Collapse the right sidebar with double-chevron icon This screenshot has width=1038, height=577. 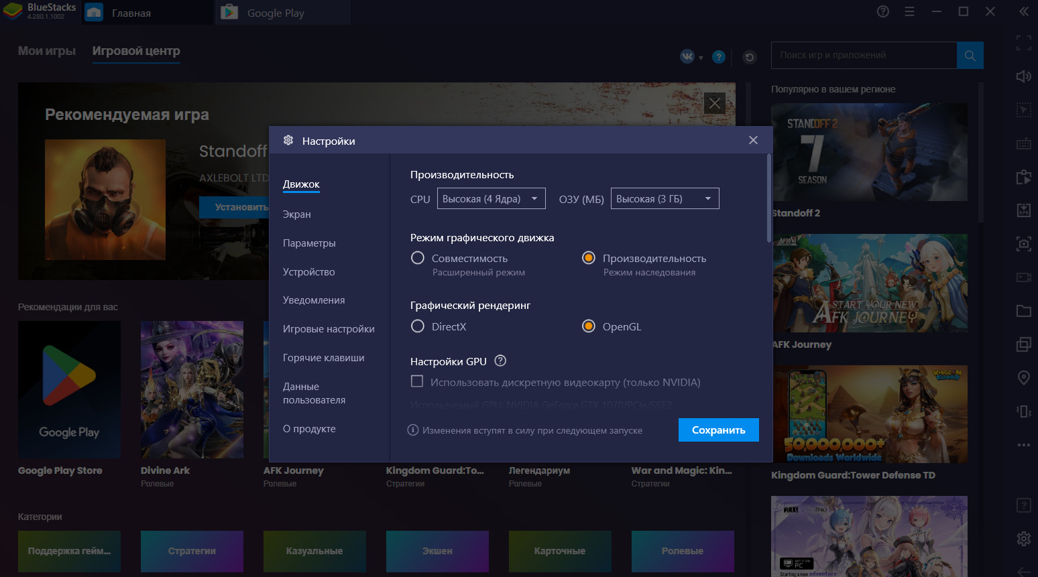pos(1024,11)
